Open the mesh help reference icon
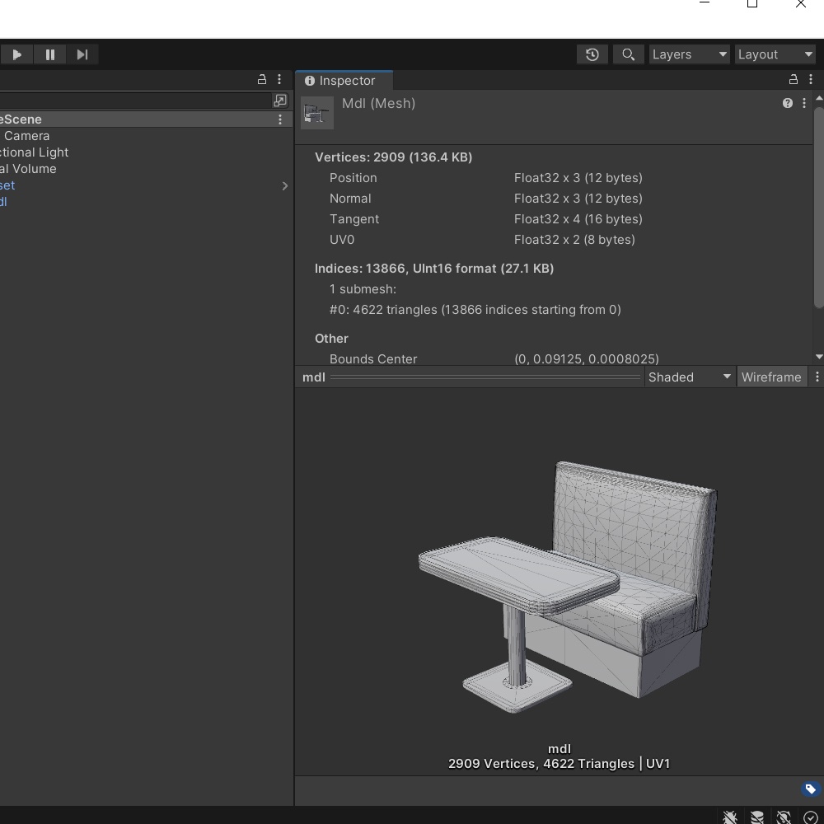Viewport: 824px width, 824px height. pyautogui.click(x=787, y=103)
